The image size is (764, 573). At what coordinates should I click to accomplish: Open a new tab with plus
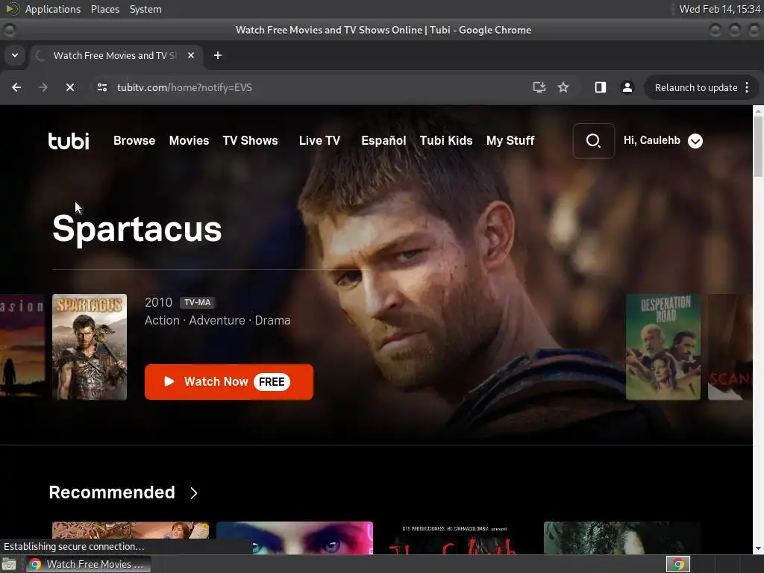[x=218, y=55]
